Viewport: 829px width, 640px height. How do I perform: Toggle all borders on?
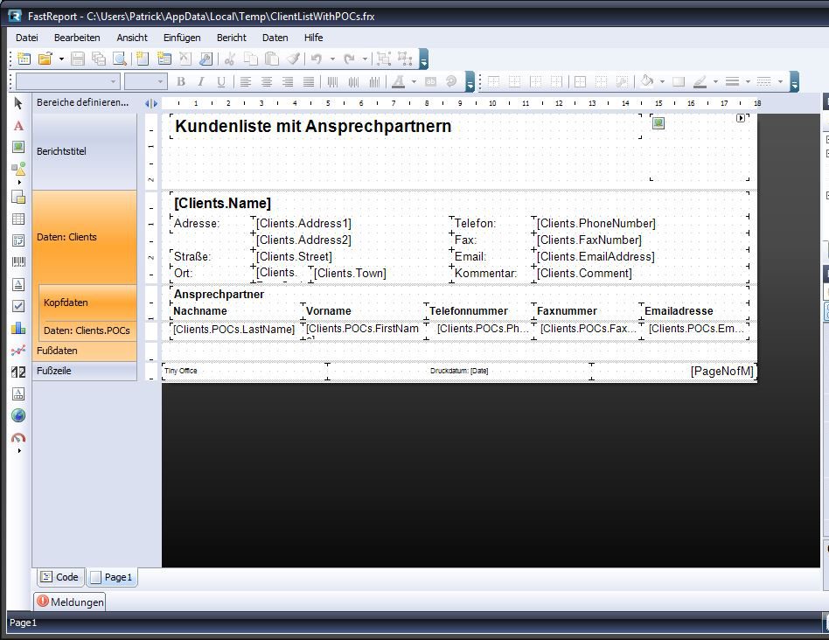click(580, 81)
